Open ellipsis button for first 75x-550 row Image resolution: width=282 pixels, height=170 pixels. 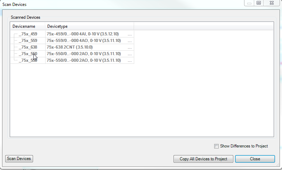coord(130,54)
